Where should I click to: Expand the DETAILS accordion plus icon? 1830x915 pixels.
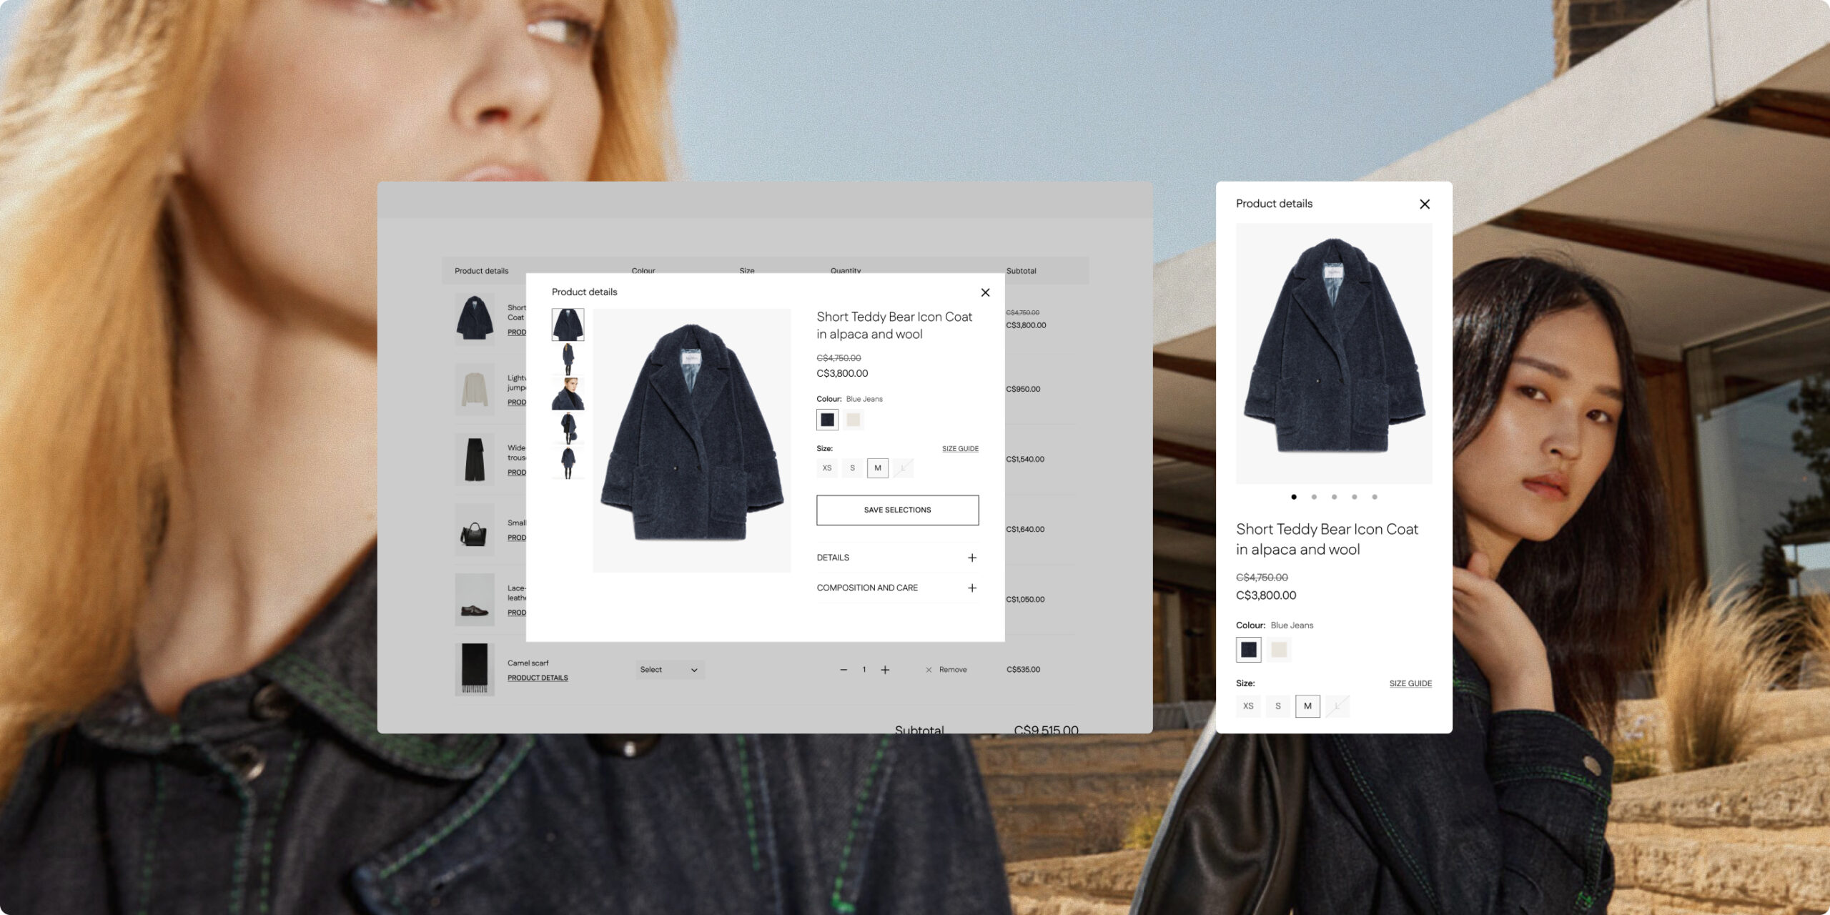click(x=972, y=558)
